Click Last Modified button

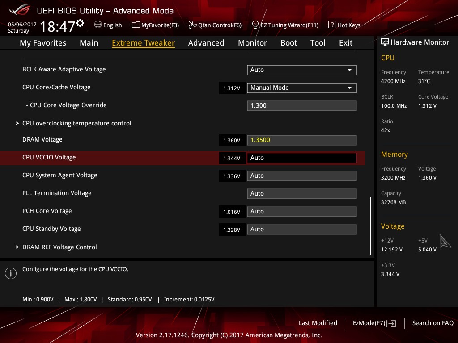[x=318, y=323]
